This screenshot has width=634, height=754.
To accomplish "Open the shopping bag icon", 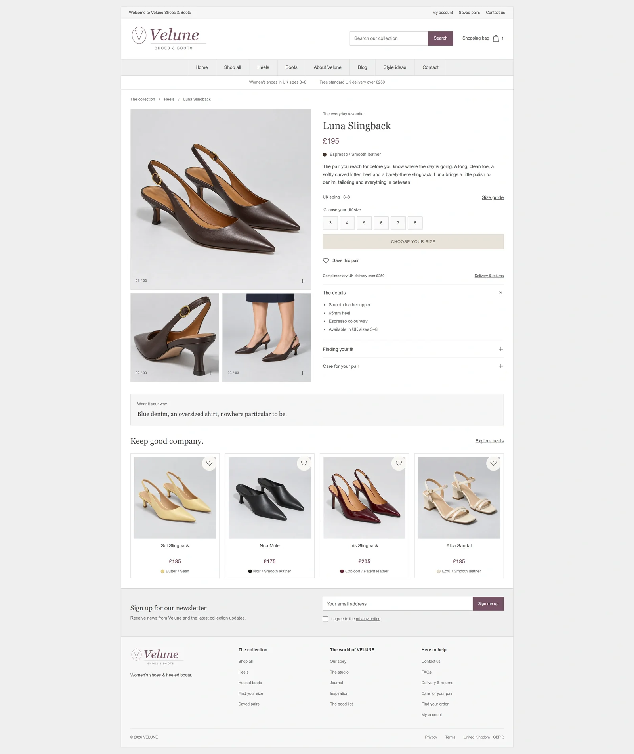I will [496, 38].
